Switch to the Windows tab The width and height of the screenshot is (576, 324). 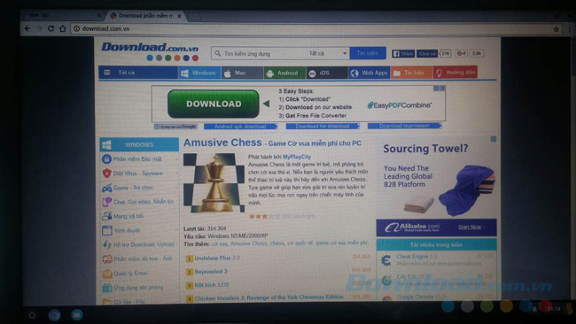tap(199, 73)
